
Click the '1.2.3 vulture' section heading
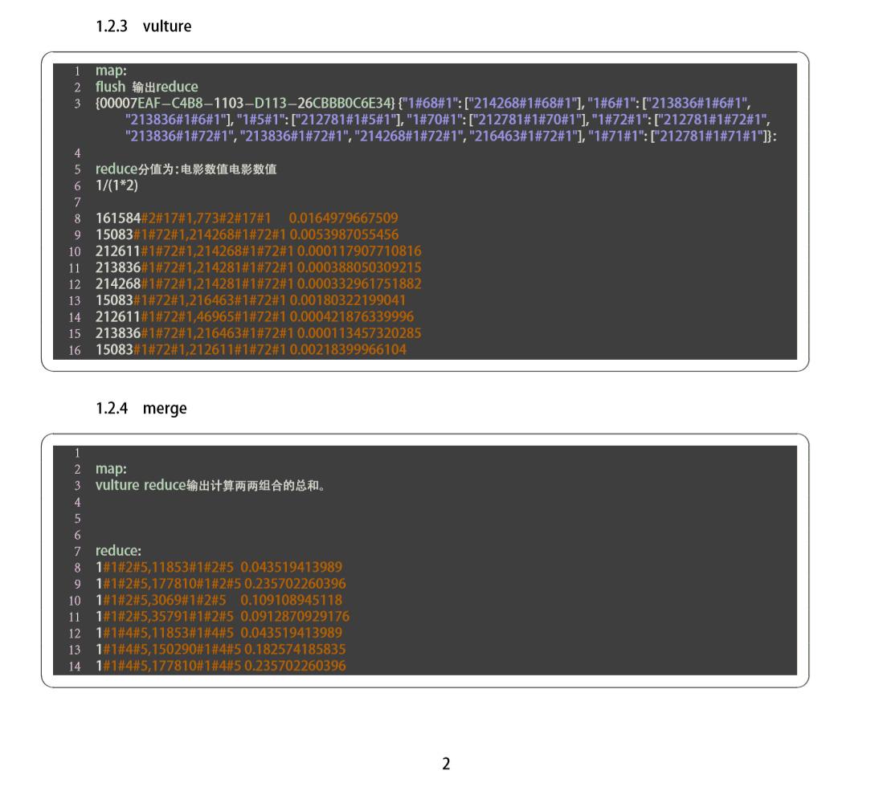coord(143,27)
